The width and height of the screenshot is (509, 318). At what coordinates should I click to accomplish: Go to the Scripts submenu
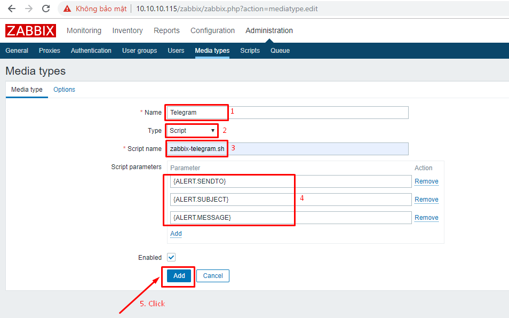coord(250,51)
